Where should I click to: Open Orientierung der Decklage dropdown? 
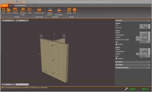coord(143,40)
